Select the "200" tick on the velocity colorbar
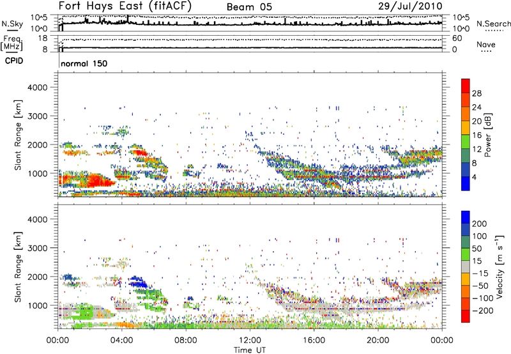Screen dimensions: 511x354 pos(480,224)
